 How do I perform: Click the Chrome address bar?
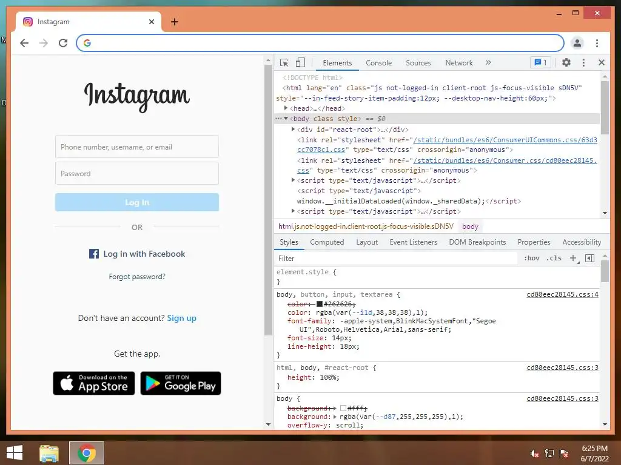click(x=320, y=43)
